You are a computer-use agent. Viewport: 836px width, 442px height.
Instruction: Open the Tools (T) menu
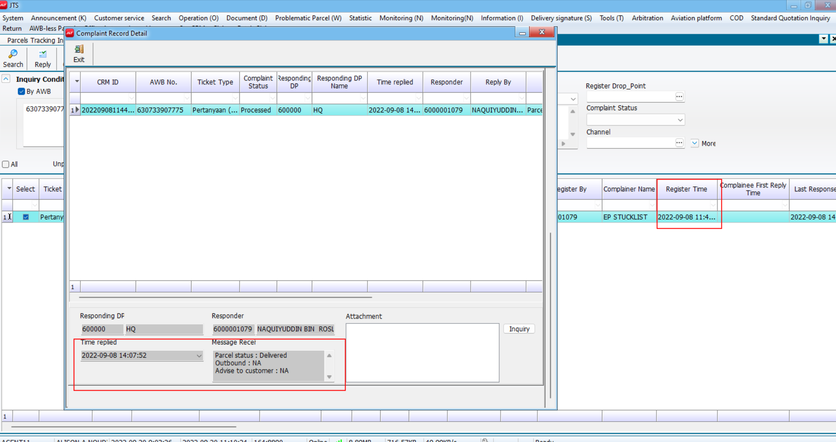click(612, 18)
